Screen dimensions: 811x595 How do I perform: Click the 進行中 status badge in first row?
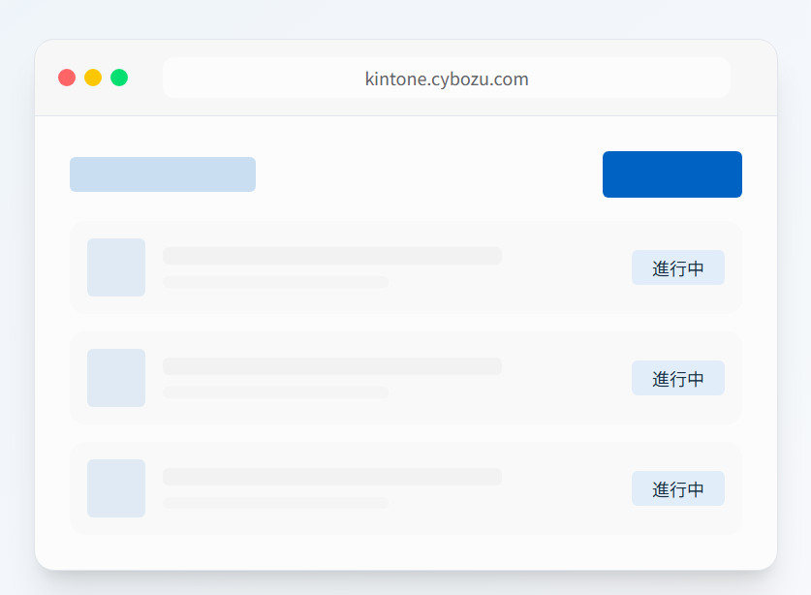pos(678,268)
